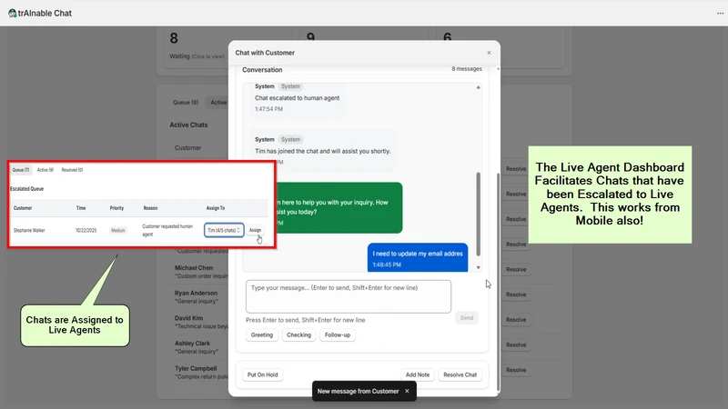Screen dimensions: 728x409
Task: Focus the Type your message field
Action: [x=349, y=296]
